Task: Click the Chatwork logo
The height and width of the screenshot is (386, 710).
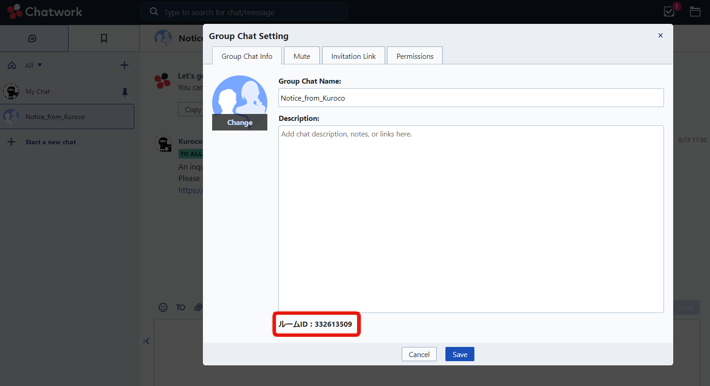Action: click(44, 11)
